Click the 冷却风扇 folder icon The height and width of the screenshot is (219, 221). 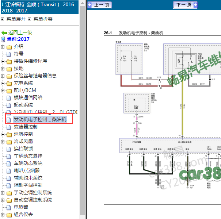[9, 142]
